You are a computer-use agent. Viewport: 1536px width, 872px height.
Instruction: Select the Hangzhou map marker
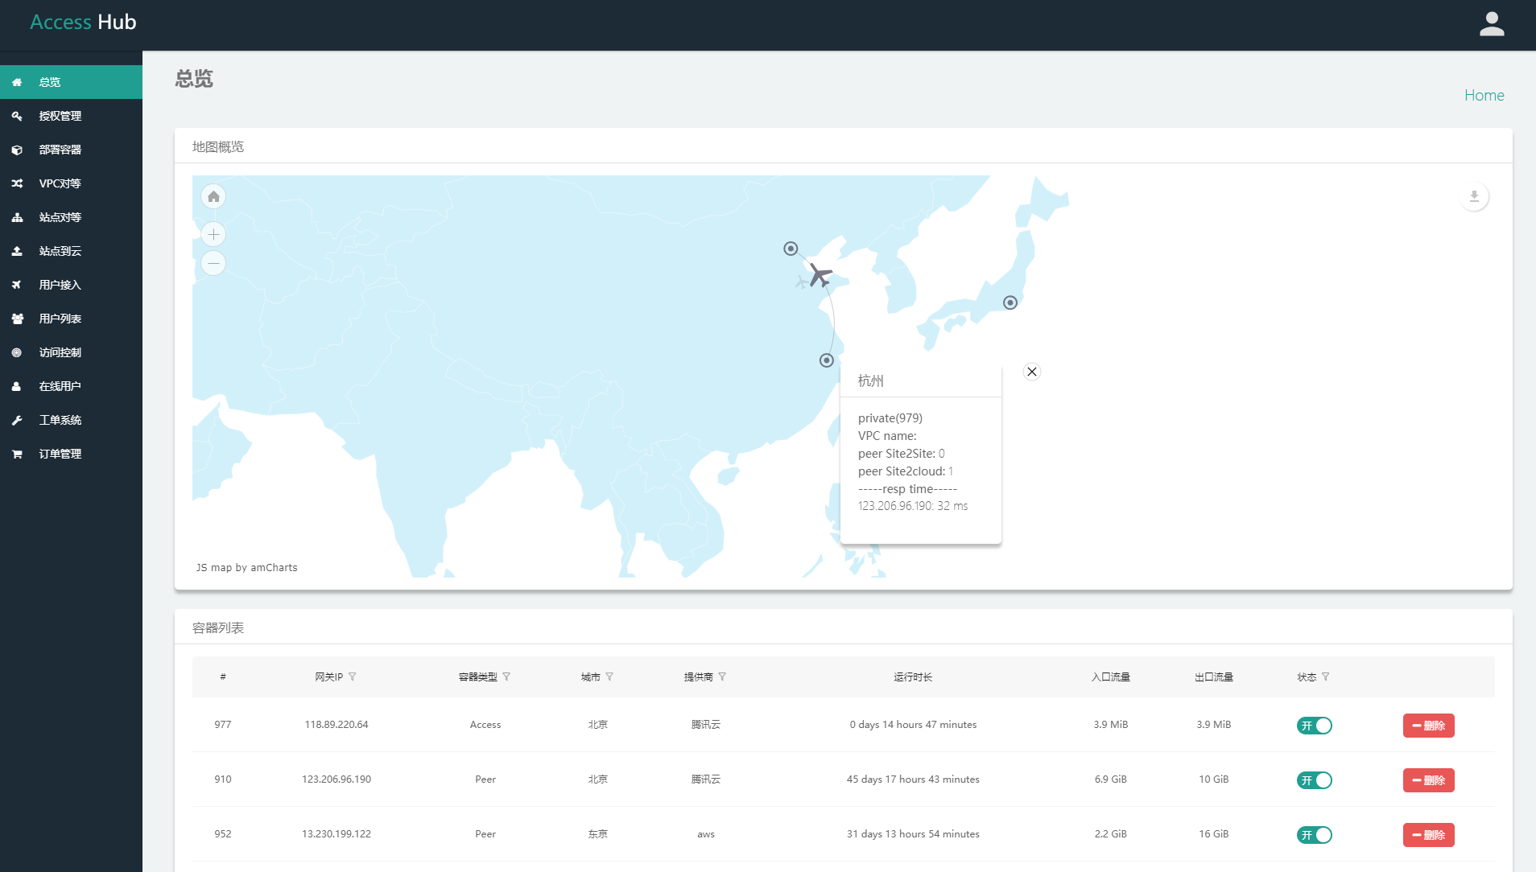826,360
